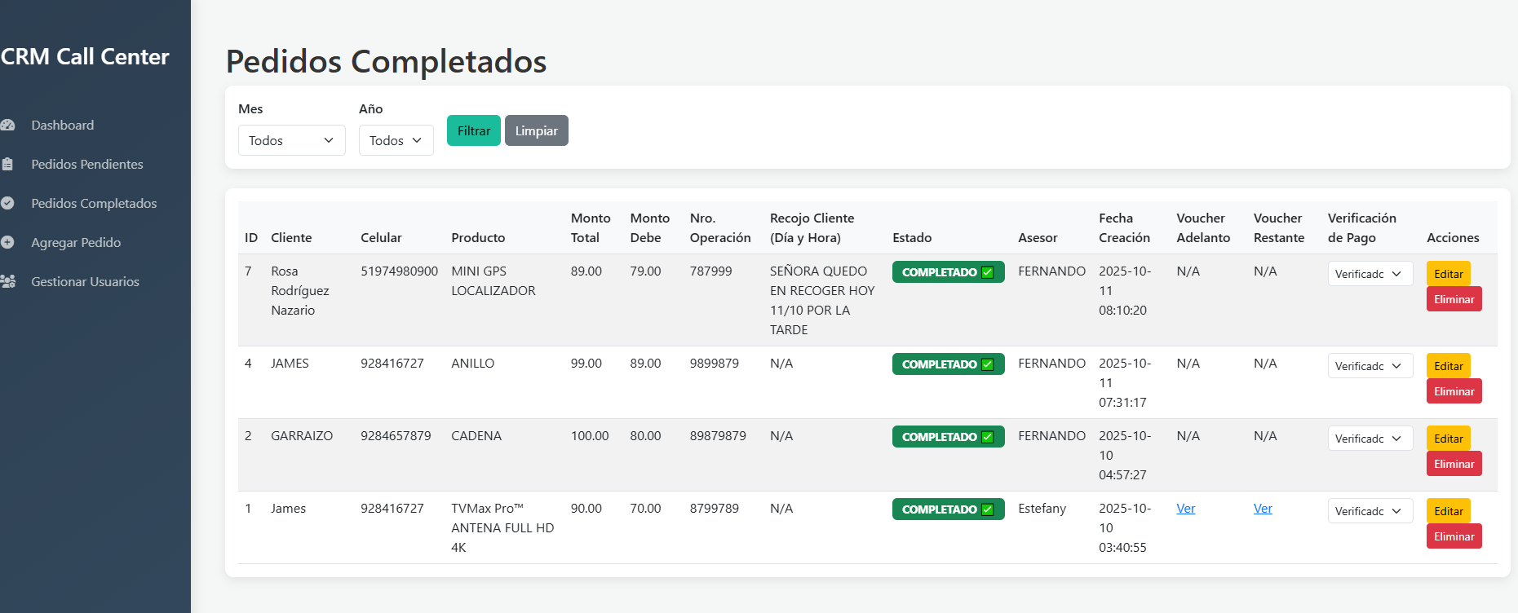Click the Agregar Pedido plus icon

pos(8,243)
